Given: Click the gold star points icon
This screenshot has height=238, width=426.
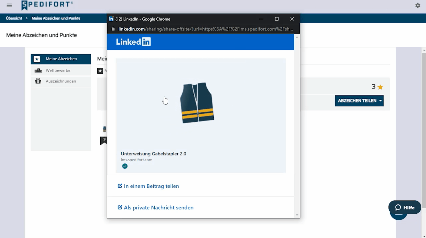Looking at the screenshot, I should coord(380,87).
